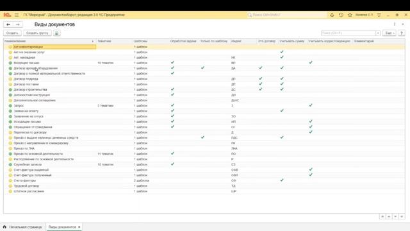410x231 pixels.
Task: Click 'Создать' button
Action: 12,33
